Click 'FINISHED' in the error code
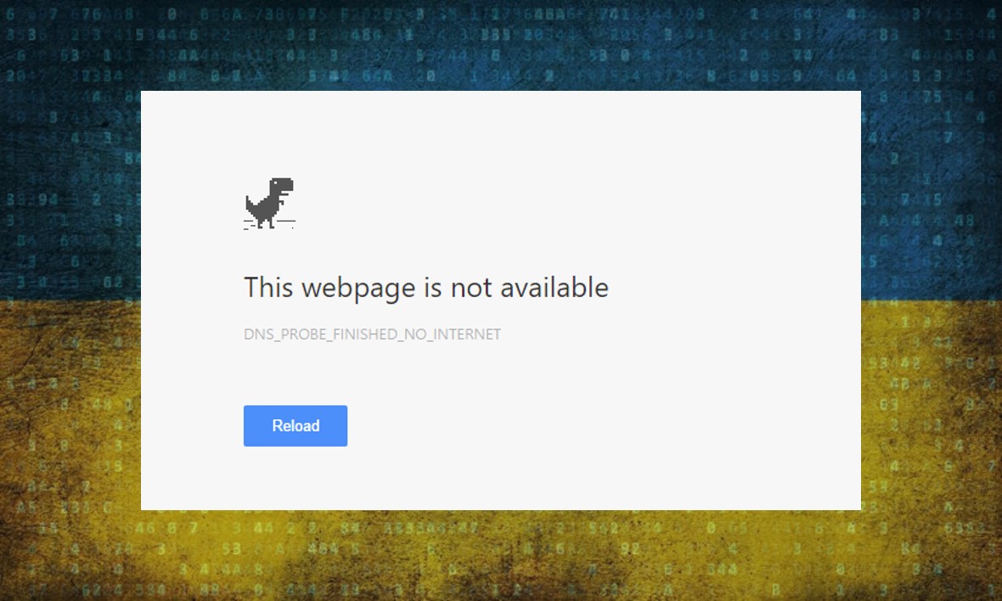The height and width of the screenshot is (601, 1002). (365, 334)
